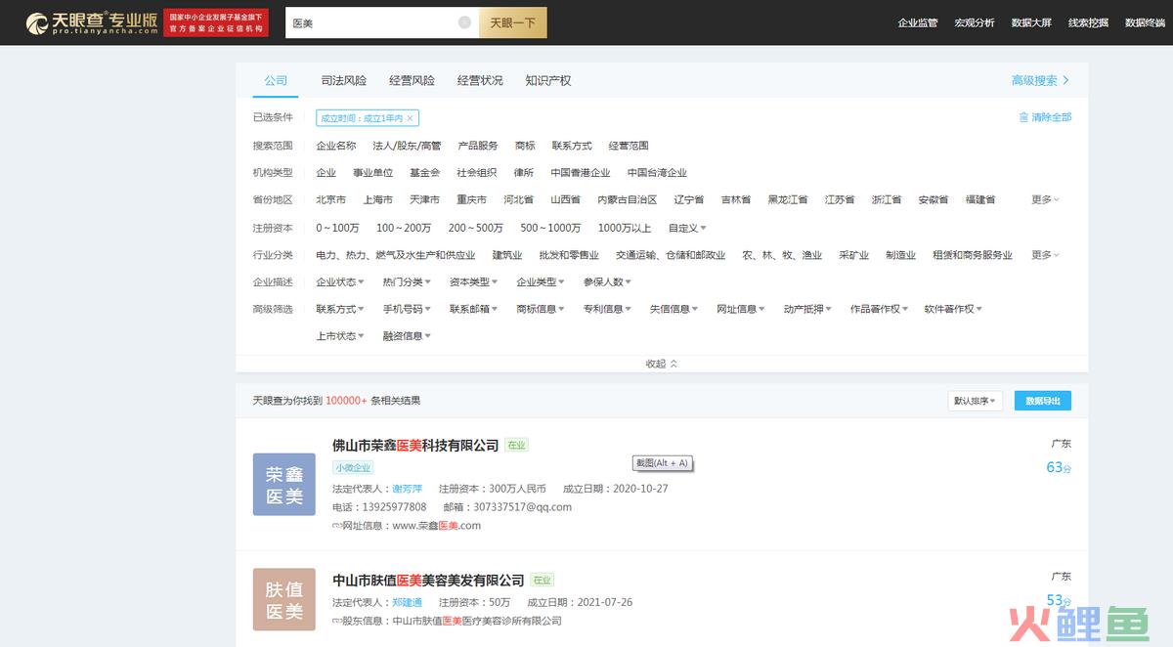Clear the search box with the gray X icon

[x=464, y=22]
